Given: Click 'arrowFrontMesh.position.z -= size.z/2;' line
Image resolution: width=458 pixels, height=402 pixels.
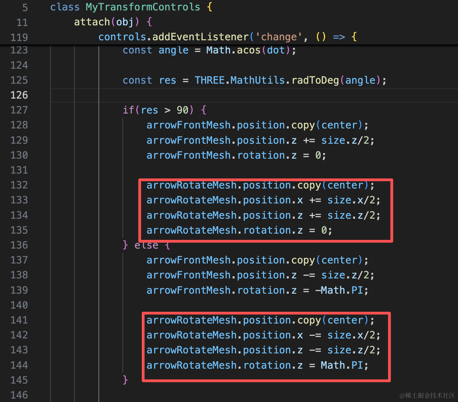Looking at the screenshot, I should pyautogui.click(x=260, y=275).
